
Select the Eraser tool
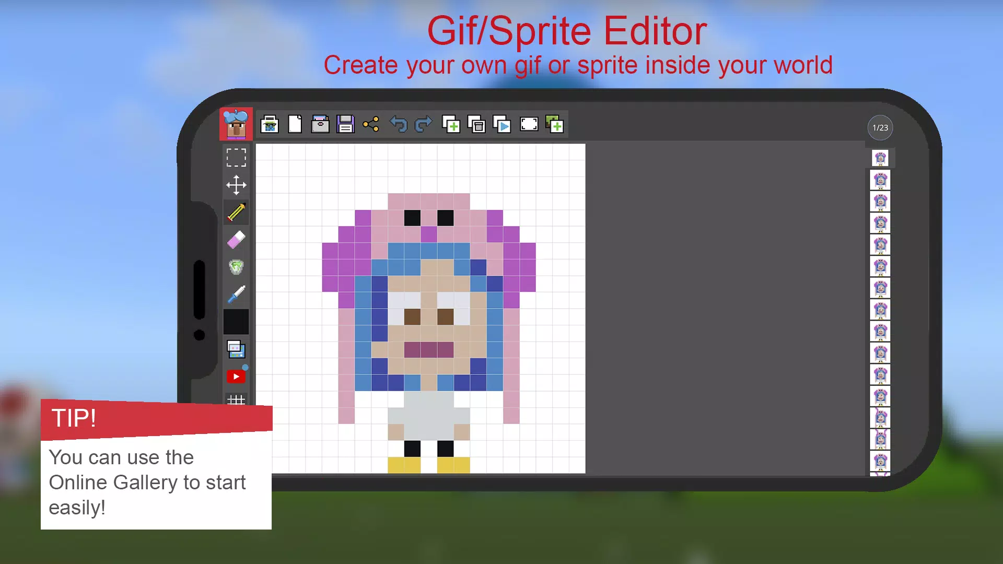[x=236, y=240]
